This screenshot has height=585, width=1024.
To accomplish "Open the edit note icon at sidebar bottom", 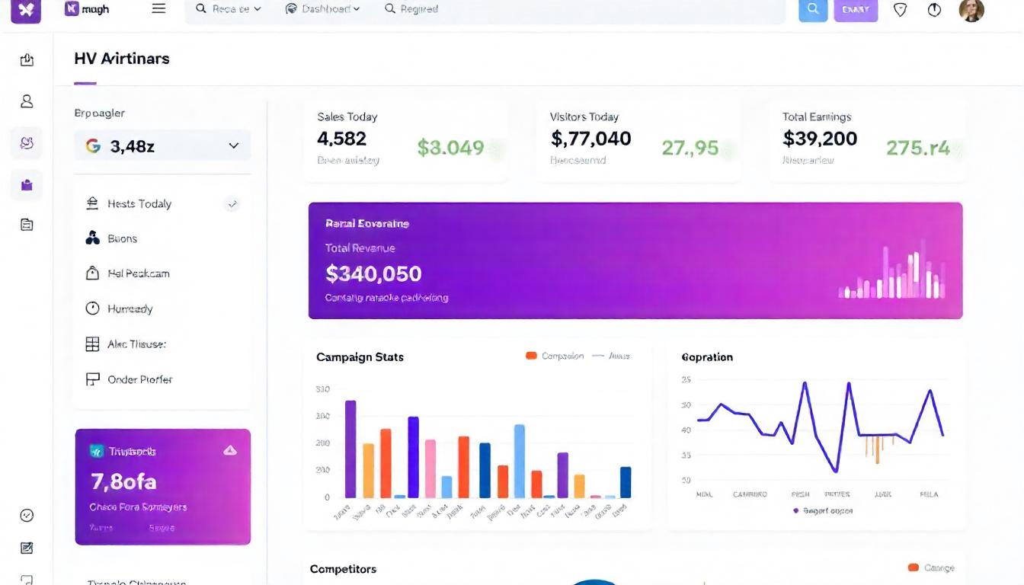I will (27, 548).
